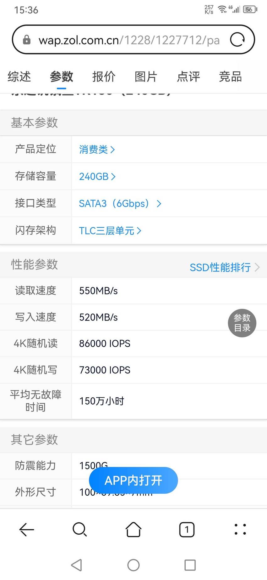Go back with browser back arrow

click(27, 529)
